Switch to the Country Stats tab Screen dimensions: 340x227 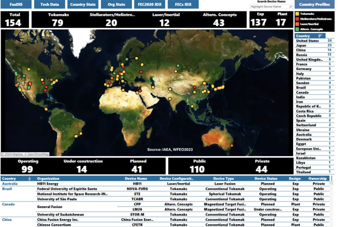pos(83,5)
